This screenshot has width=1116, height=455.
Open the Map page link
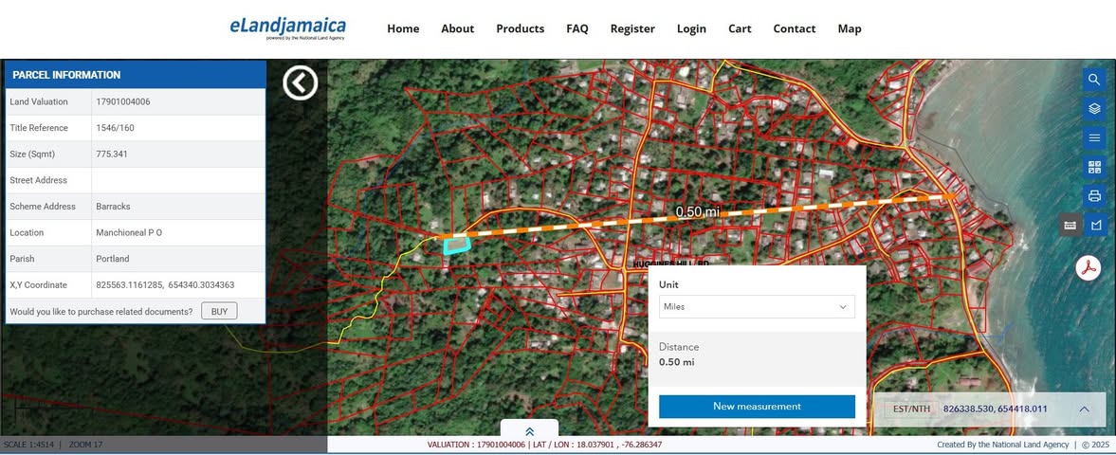tap(850, 28)
